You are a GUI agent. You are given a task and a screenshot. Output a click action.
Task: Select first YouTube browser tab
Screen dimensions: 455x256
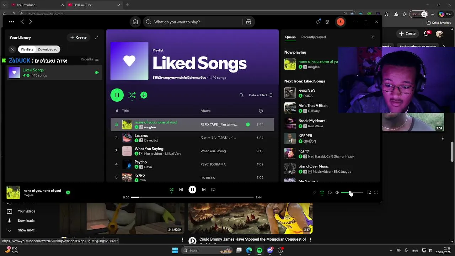click(x=37, y=5)
